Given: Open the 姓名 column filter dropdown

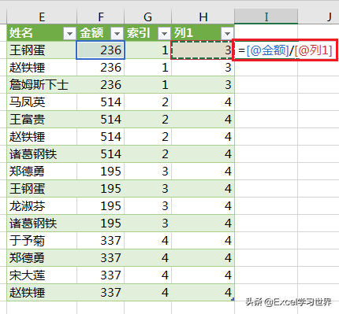Looking at the screenshot, I should point(69,33).
